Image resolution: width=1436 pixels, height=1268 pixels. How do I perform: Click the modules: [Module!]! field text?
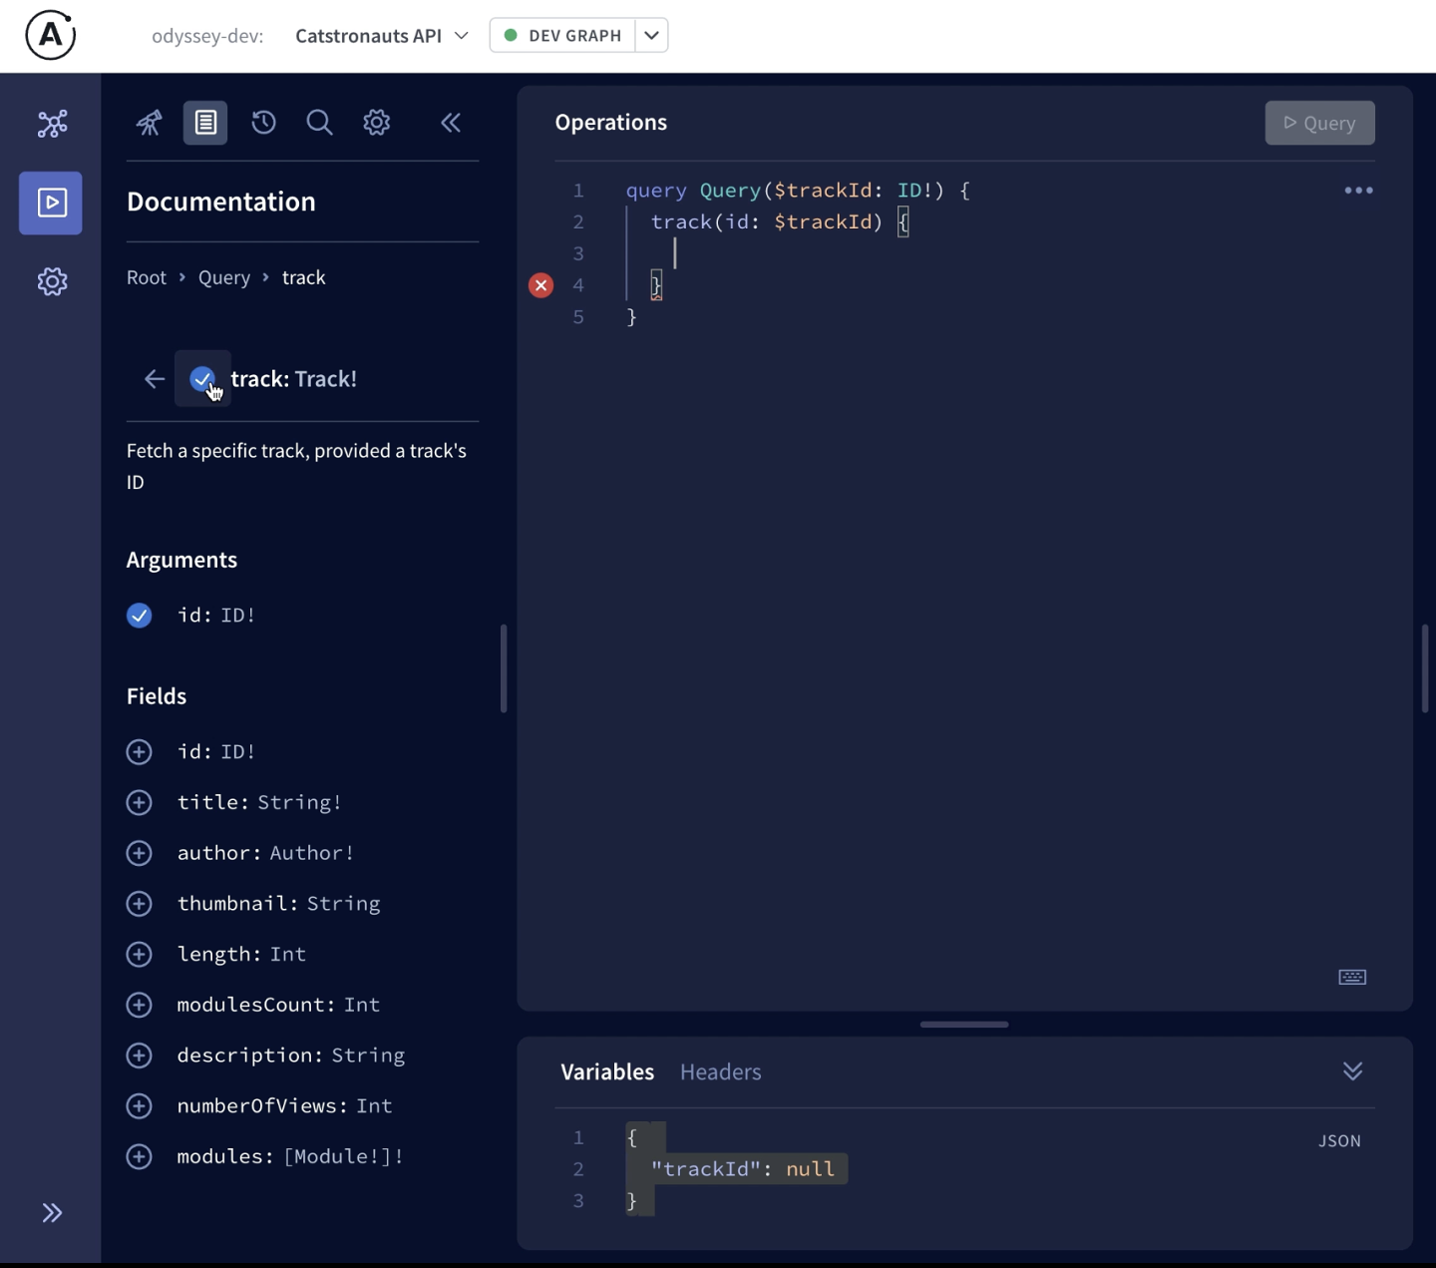point(290,1157)
